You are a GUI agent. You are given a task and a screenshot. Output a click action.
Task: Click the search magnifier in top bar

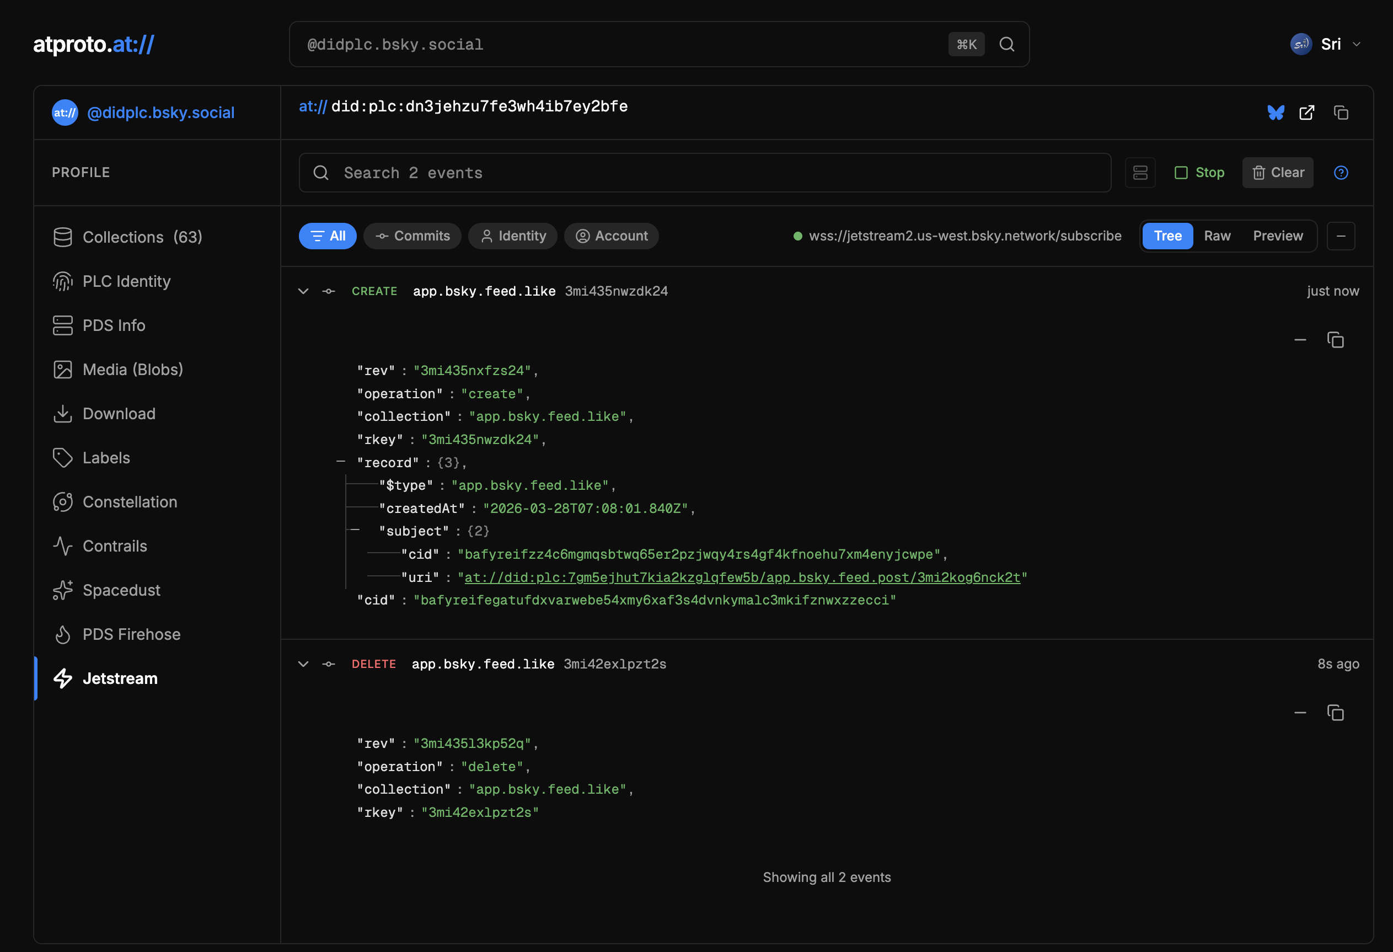click(x=1007, y=44)
